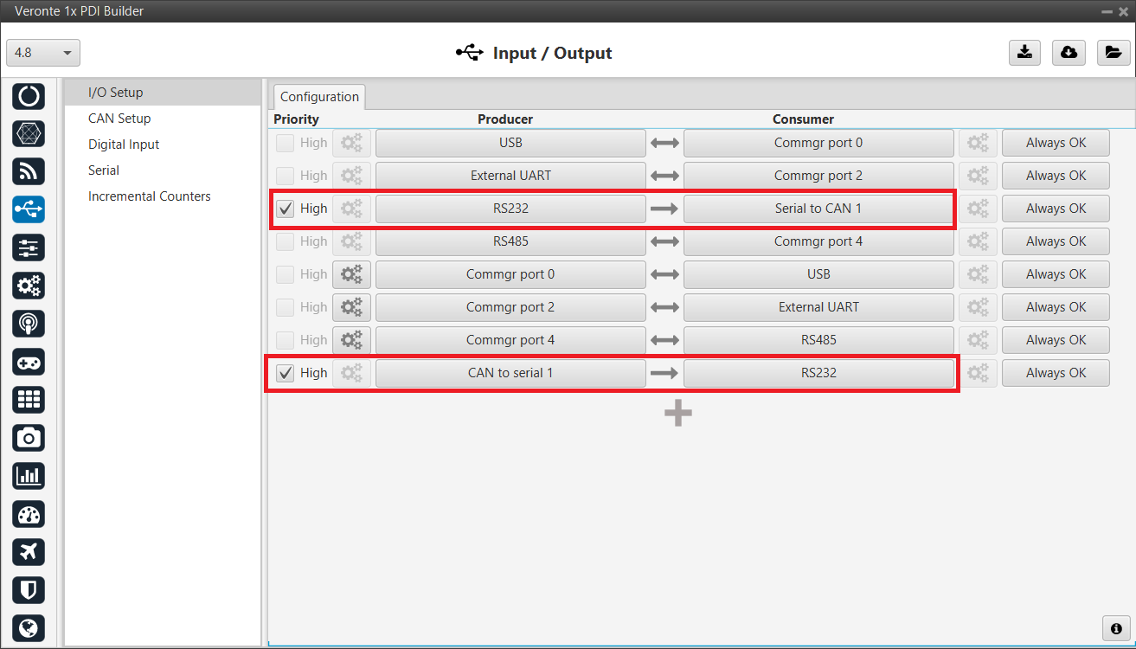Image resolution: width=1136 pixels, height=649 pixels.
Task: Open producer gear settings for Commgr port 2
Action: tap(351, 307)
